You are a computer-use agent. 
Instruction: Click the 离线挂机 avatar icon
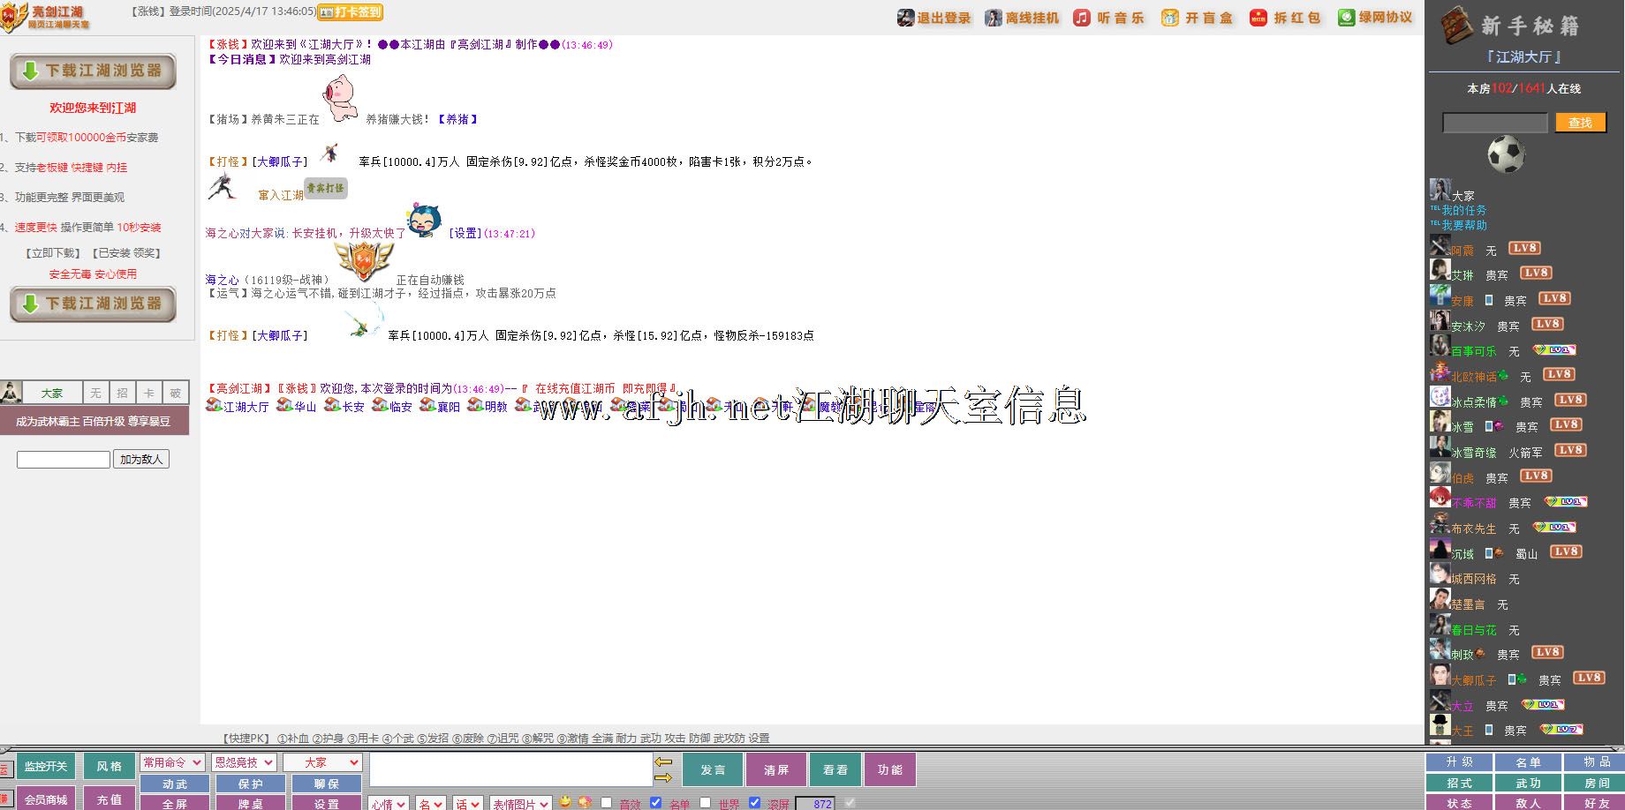point(994,18)
